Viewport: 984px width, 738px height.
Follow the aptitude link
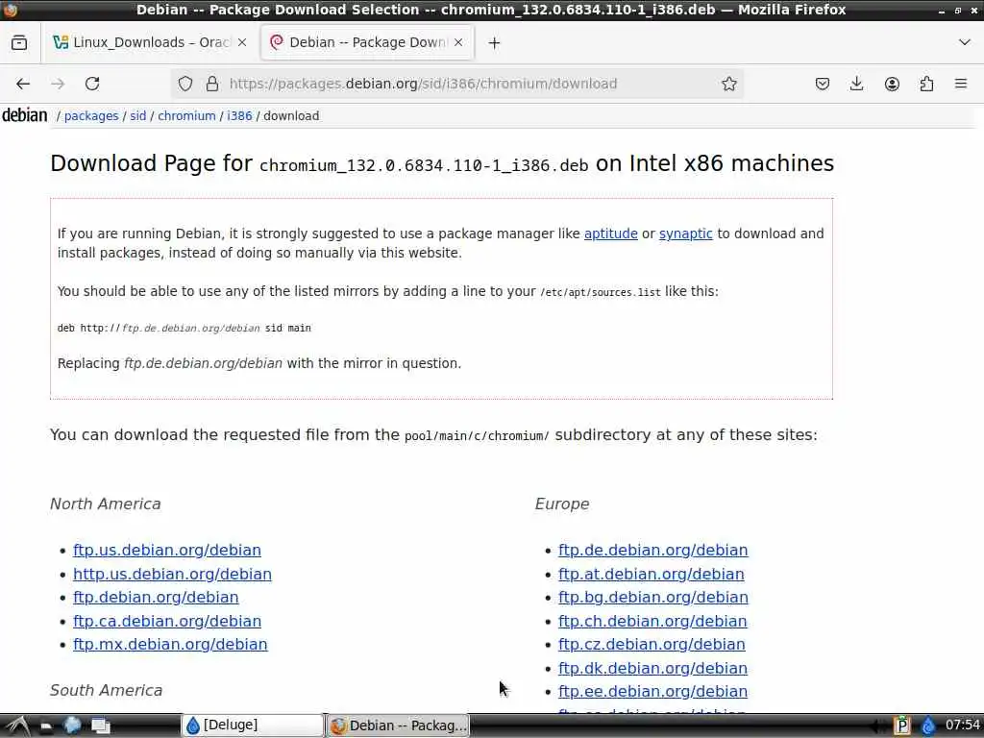(610, 234)
